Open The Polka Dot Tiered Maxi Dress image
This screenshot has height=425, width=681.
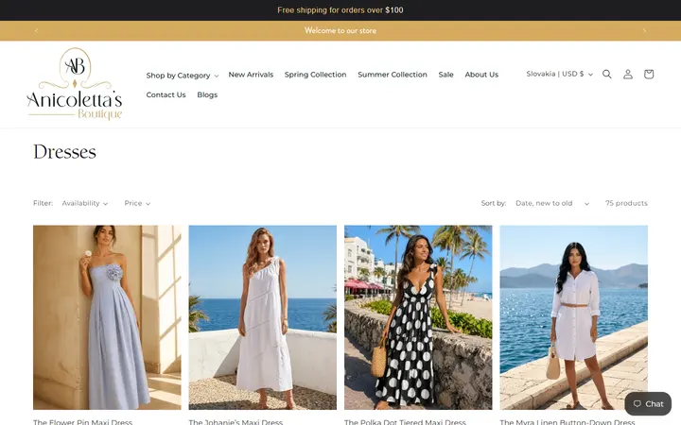click(418, 317)
